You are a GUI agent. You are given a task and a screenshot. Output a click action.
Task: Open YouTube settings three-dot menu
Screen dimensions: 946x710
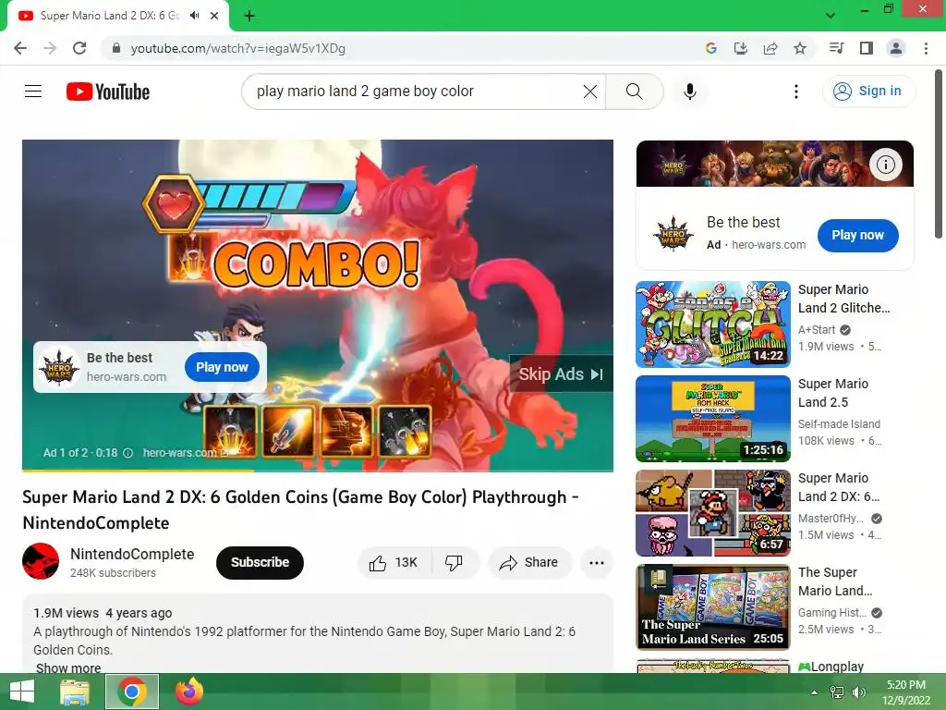click(x=795, y=92)
